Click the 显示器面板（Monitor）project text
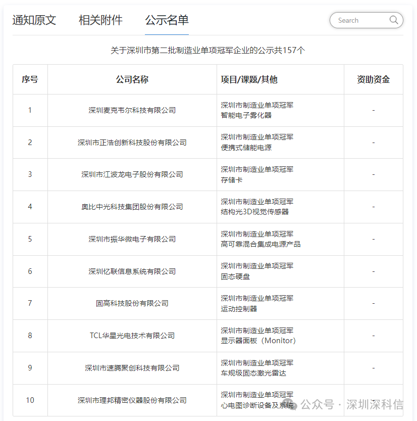 pyautogui.click(x=258, y=341)
